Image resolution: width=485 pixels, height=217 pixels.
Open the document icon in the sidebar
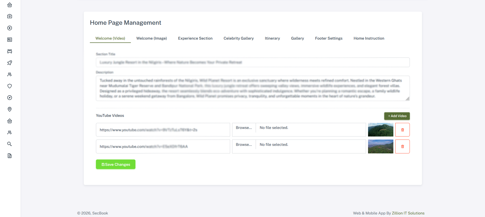point(10,156)
